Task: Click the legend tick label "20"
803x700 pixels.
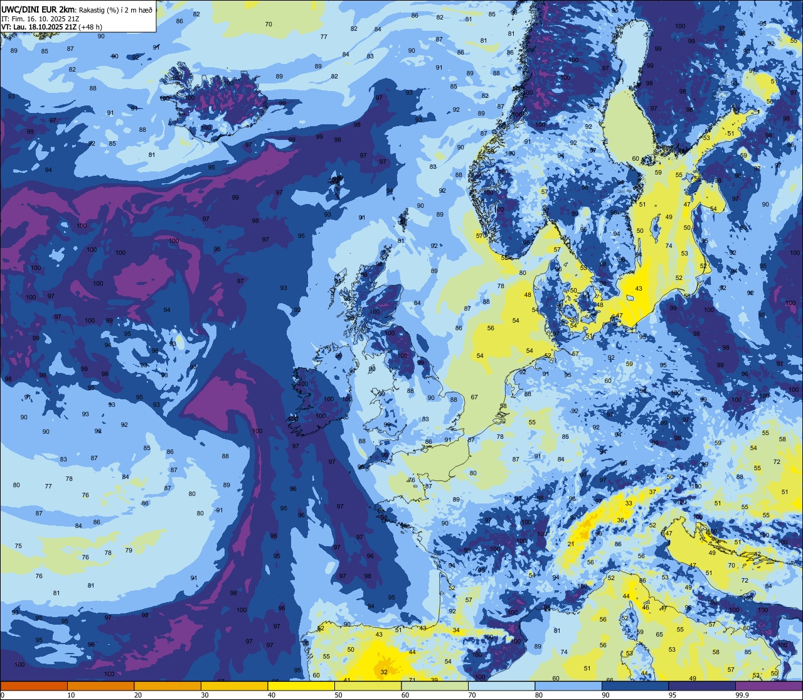Action: coord(137,695)
